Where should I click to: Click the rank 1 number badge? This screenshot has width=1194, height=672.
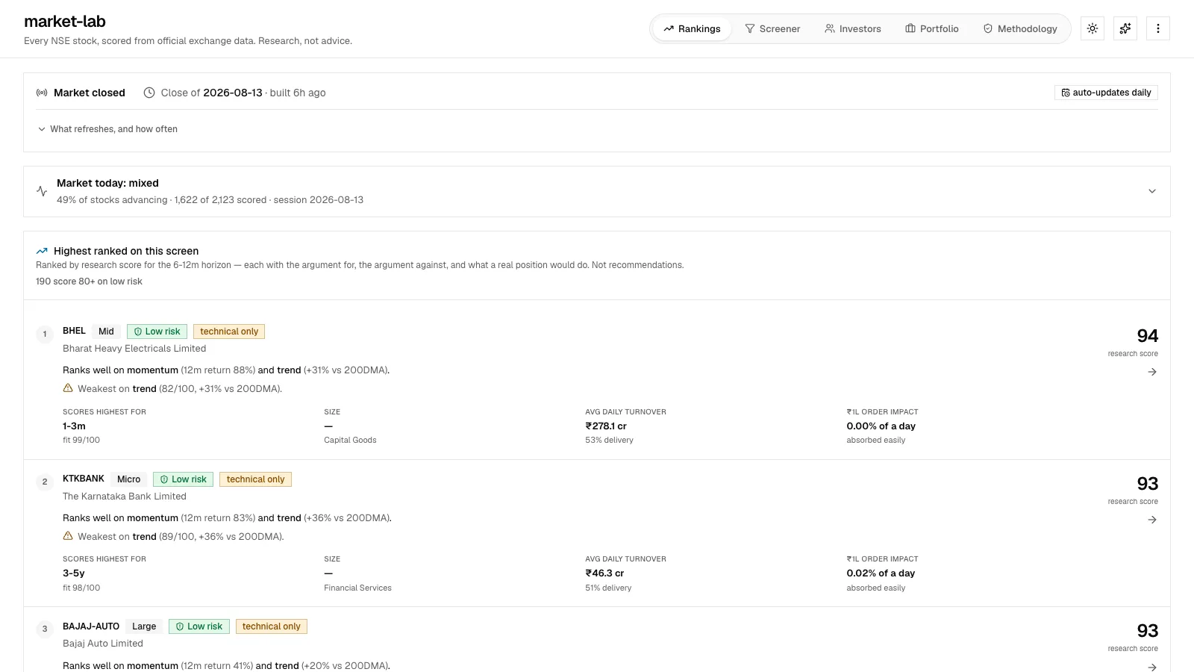pyautogui.click(x=45, y=334)
